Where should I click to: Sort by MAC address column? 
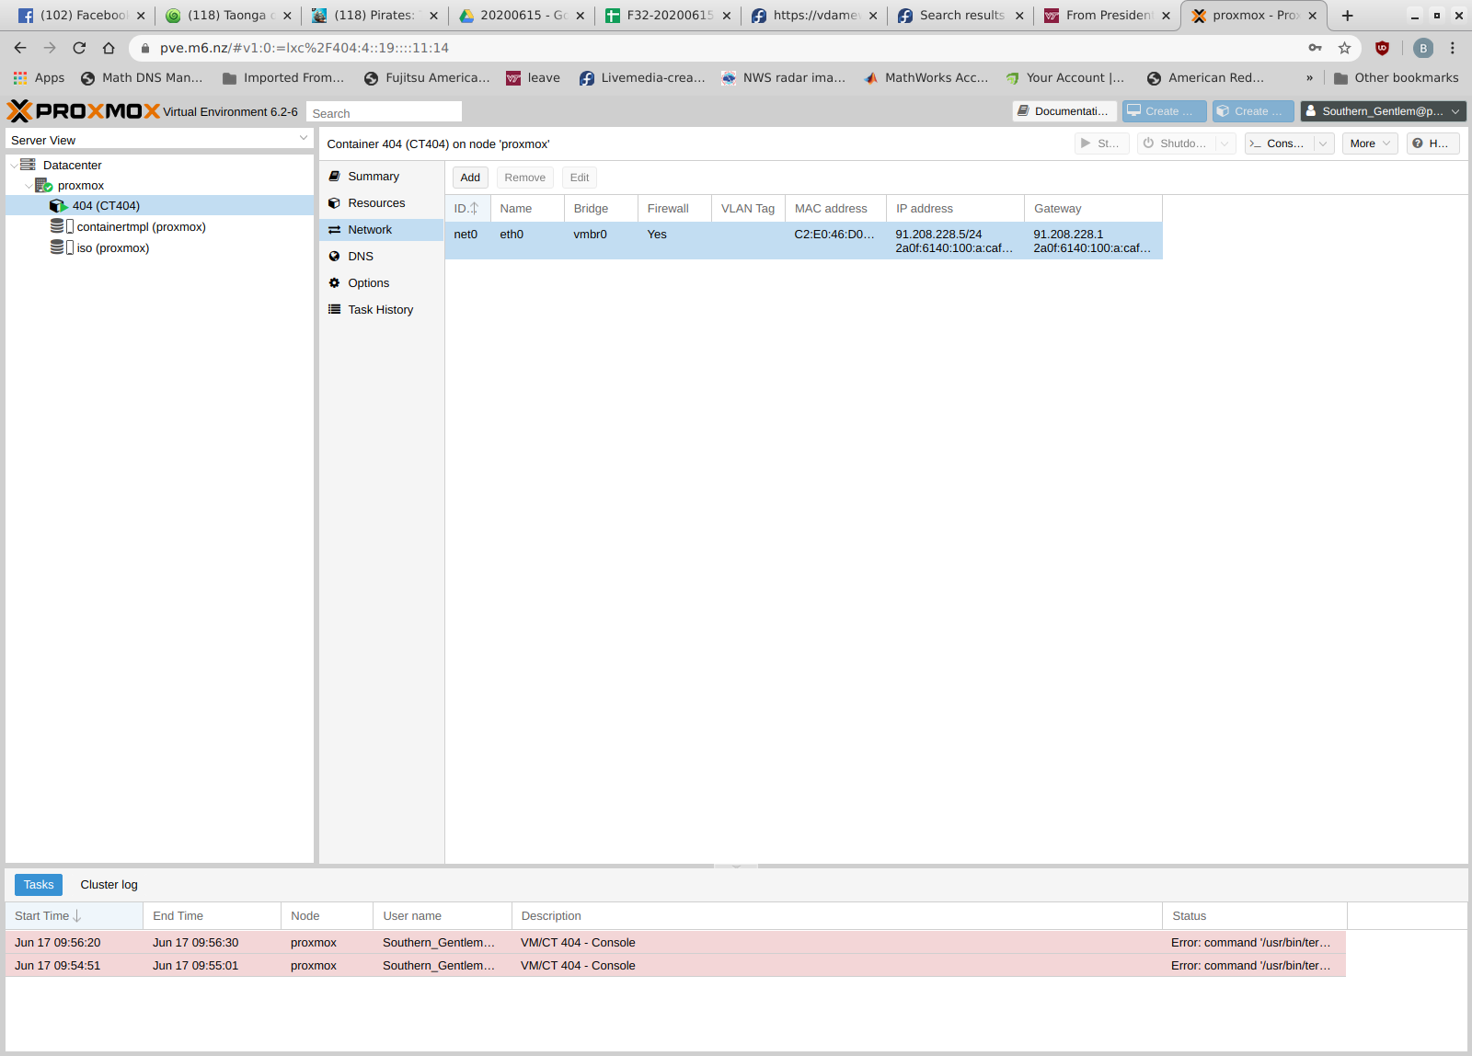[x=835, y=209]
